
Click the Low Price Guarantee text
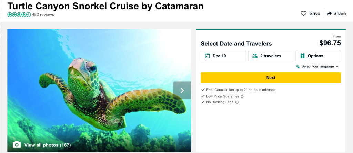click(x=223, y=96)
